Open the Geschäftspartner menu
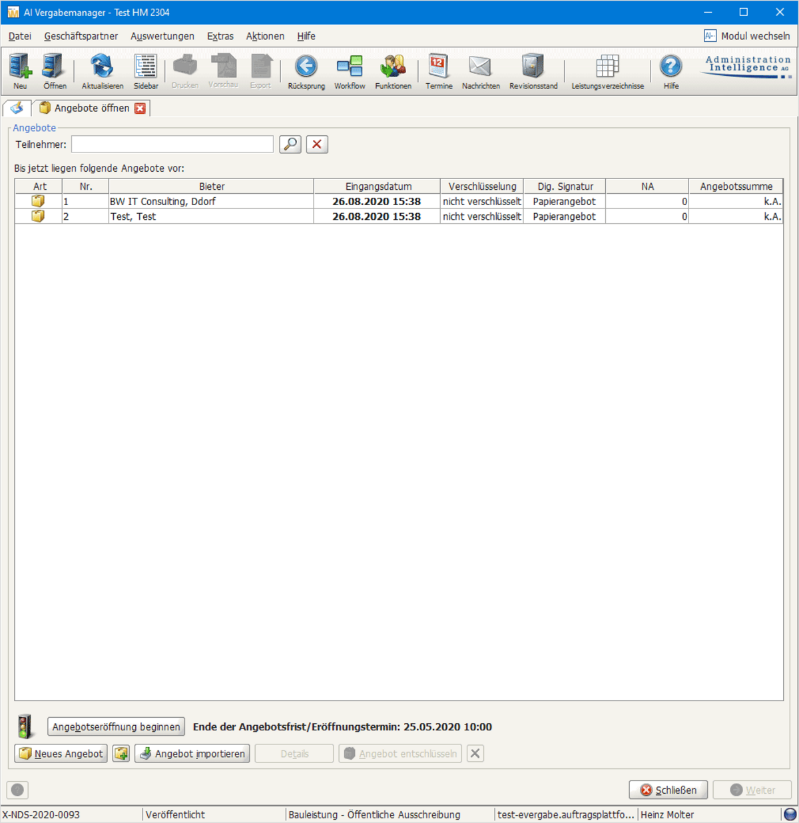The image size is (799, 823). pyautogui.click(x=81, y=36)
